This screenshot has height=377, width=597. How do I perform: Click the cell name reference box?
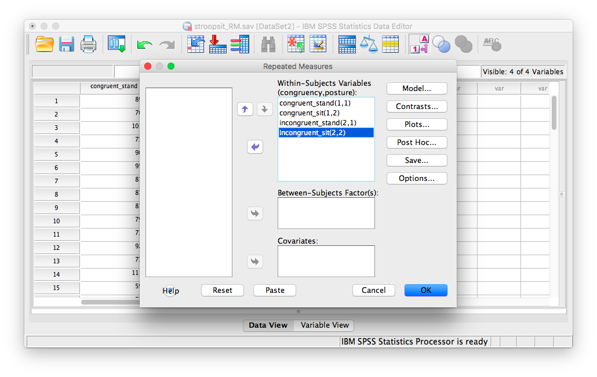72,71
